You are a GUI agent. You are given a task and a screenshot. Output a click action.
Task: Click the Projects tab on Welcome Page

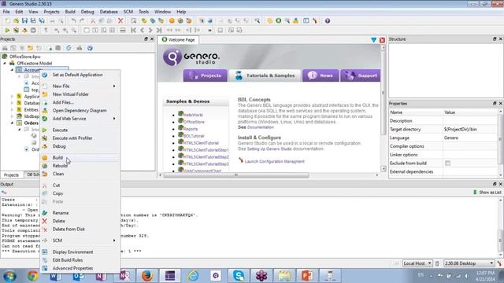tap(205, 75)
